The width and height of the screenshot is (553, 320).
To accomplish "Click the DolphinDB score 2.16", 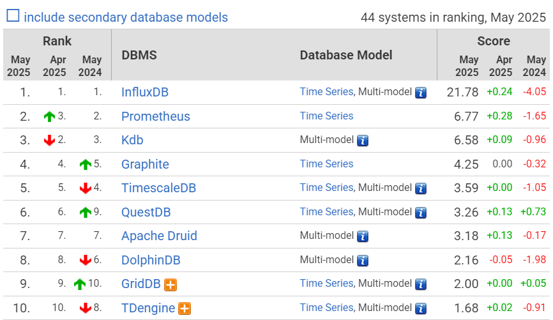I will tap(466, 261).
